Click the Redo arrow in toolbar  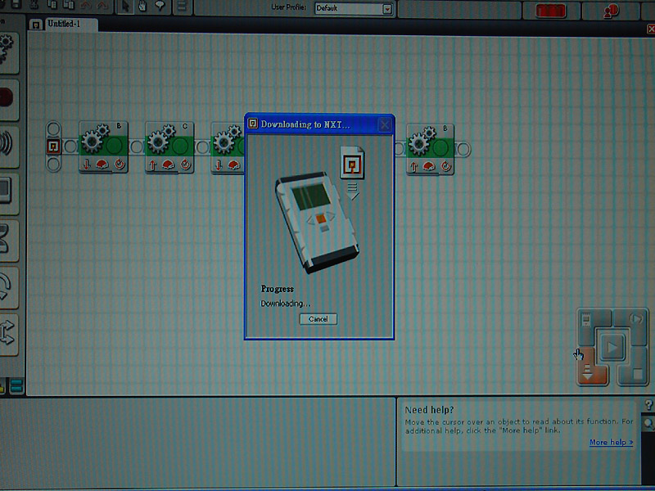(x=102, y=6)
